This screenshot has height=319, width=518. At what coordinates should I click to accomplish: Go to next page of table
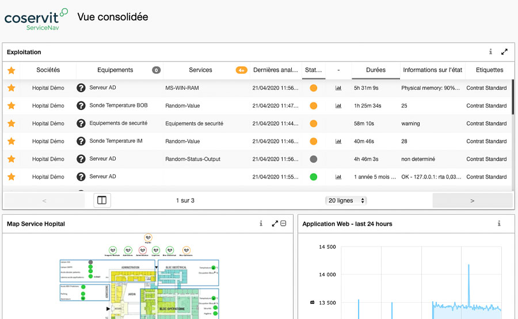tap(473, 200)
